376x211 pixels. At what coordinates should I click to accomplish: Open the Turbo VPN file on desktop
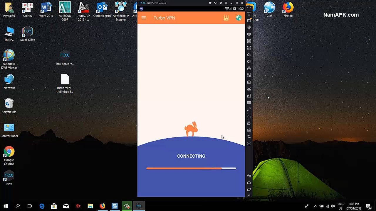pyautogui.click(x=65, y=84)
